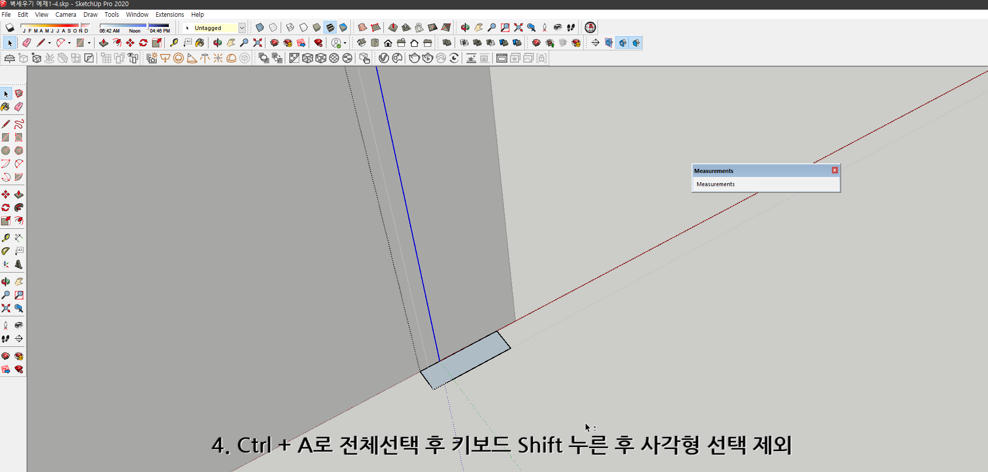988x472 pixels.
Task: Expand the Rectangle tool flyout menu
Action: (89, 43)
